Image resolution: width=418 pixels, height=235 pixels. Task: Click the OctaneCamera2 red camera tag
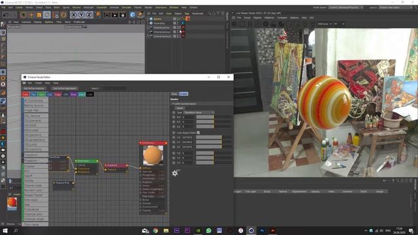coord(183,36)
